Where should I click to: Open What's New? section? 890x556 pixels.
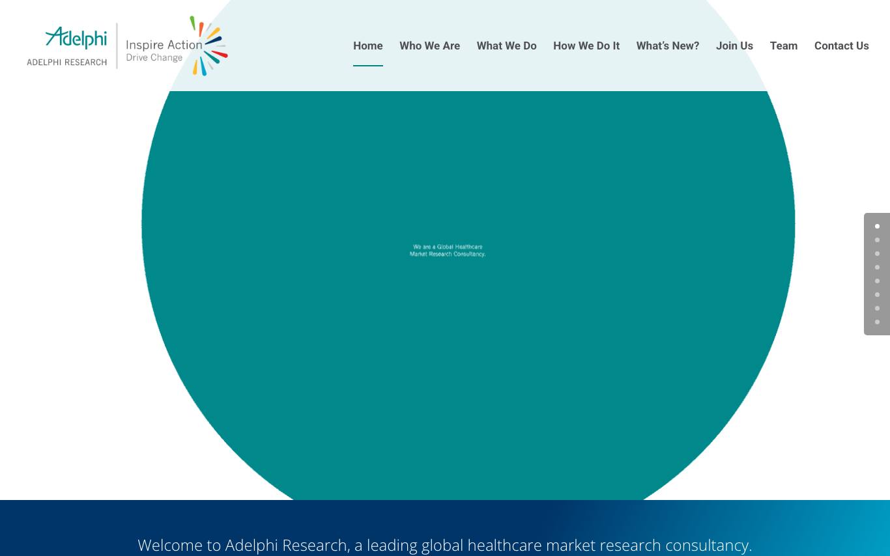coord(668,46)
